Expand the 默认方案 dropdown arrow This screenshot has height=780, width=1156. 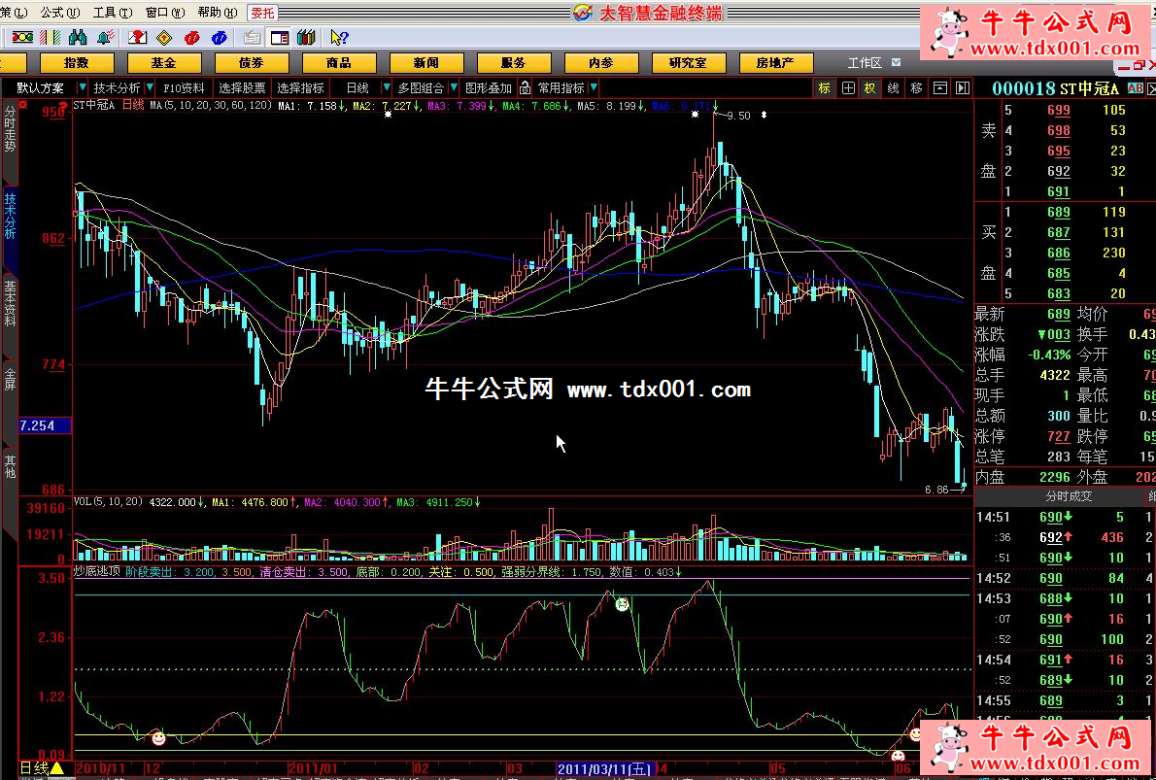[82, 87]
